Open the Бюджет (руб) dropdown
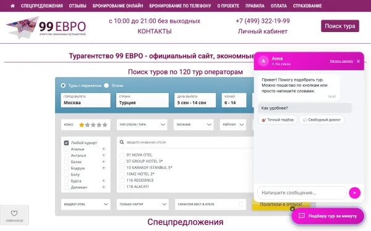 pyautogui.click(x=86, y=205)
